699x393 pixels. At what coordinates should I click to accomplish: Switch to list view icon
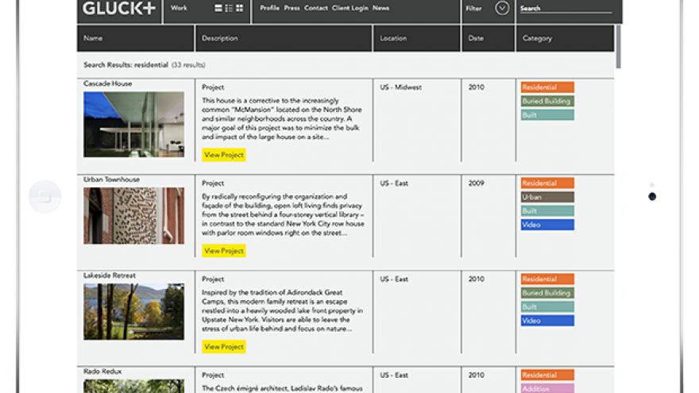[x=218, y=8]
